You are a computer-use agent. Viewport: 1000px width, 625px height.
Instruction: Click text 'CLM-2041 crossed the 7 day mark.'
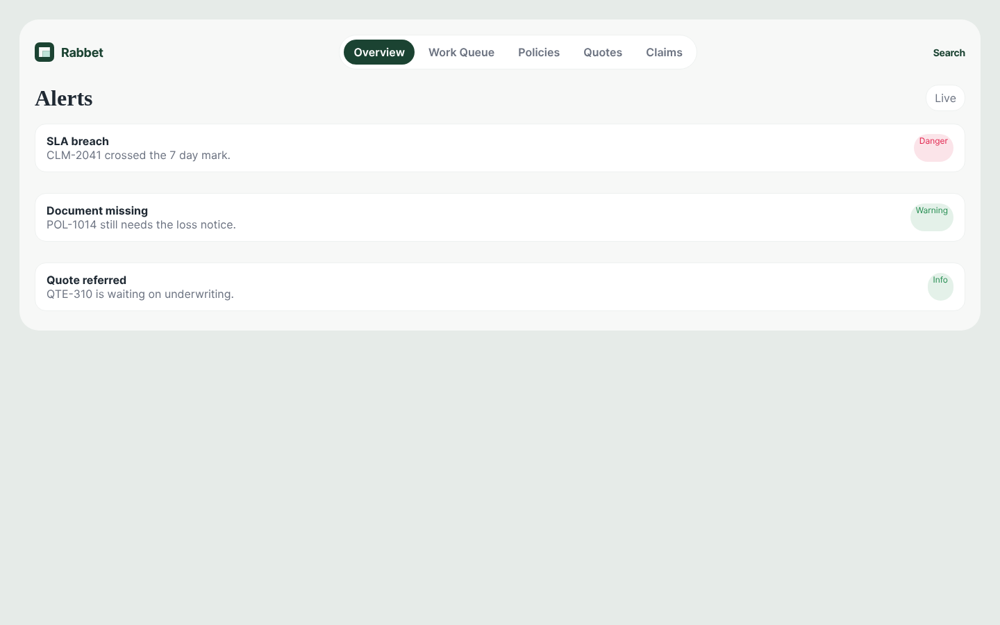138,155
